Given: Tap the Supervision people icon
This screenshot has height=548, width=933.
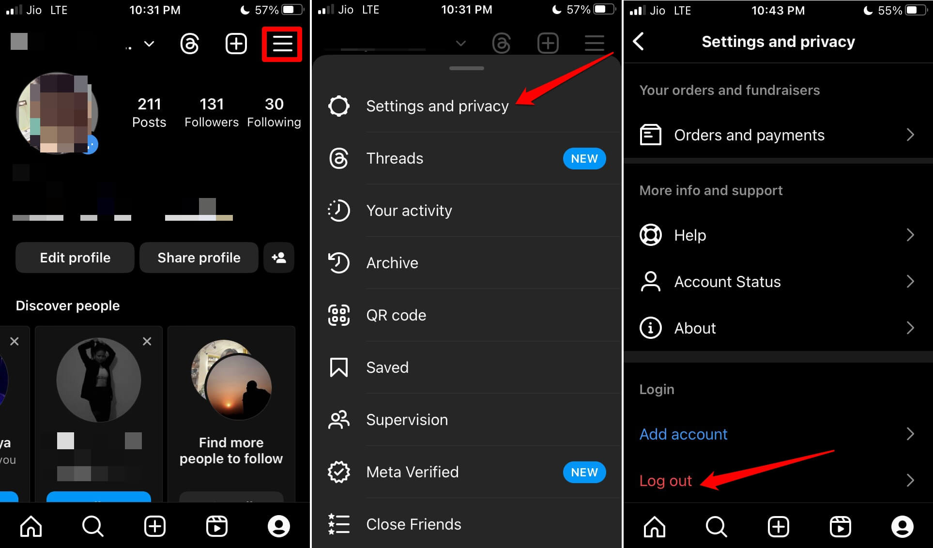Looking at the screenshot, I should click(x=338, y=420).
